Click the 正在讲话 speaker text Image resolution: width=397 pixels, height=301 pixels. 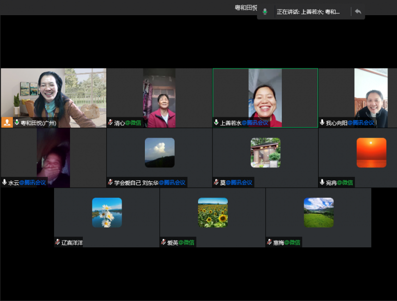coord(308,11)
